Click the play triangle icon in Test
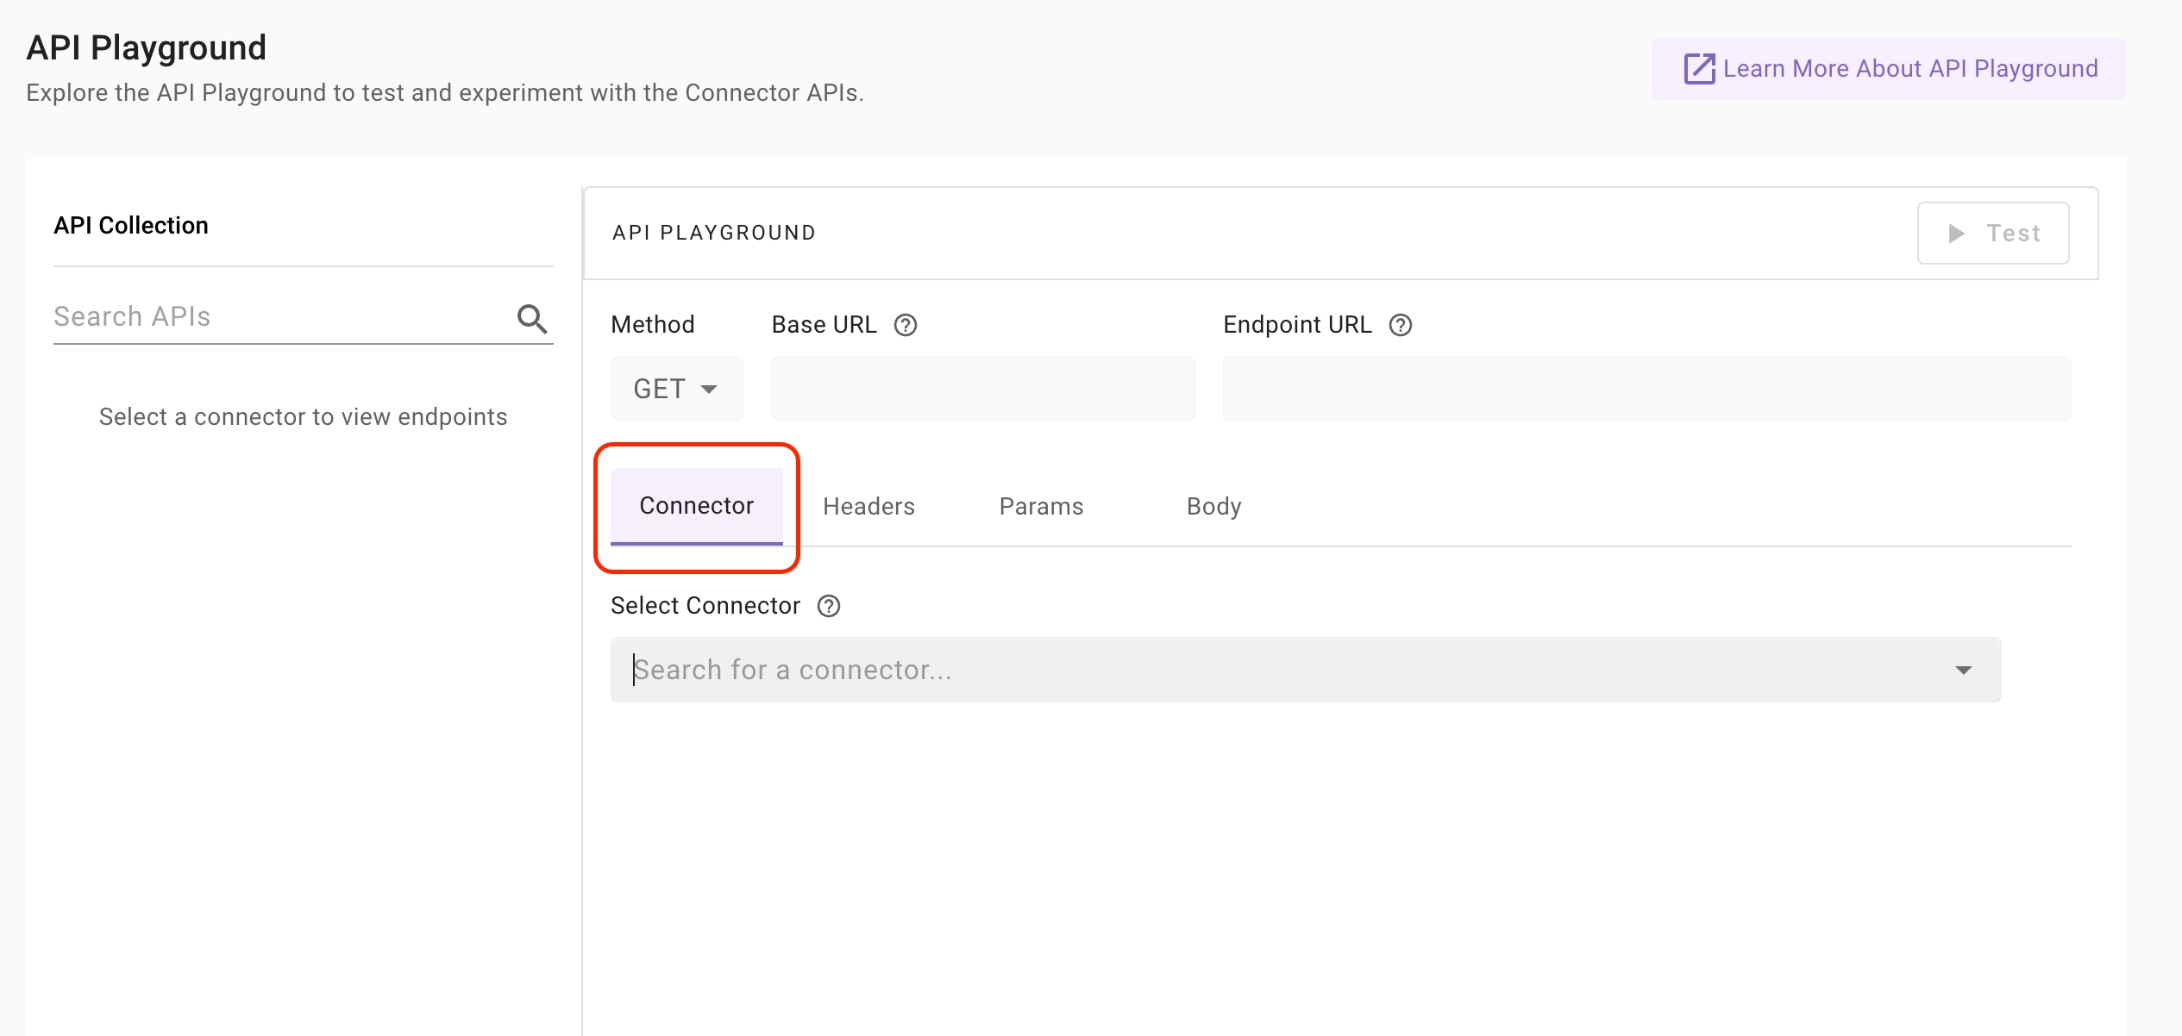This screenshot has width=2182, height=1036. point(1957,234)
